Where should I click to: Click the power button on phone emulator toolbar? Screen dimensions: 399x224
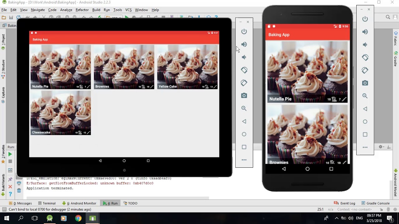[365, 19]
